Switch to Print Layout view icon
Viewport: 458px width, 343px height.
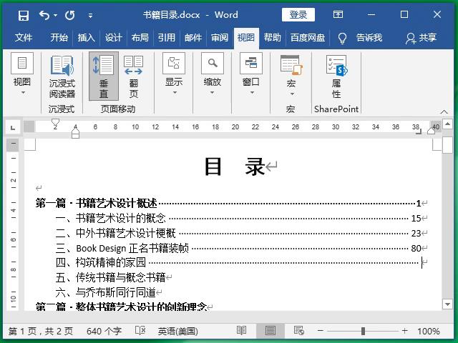[x=271, y=331]
